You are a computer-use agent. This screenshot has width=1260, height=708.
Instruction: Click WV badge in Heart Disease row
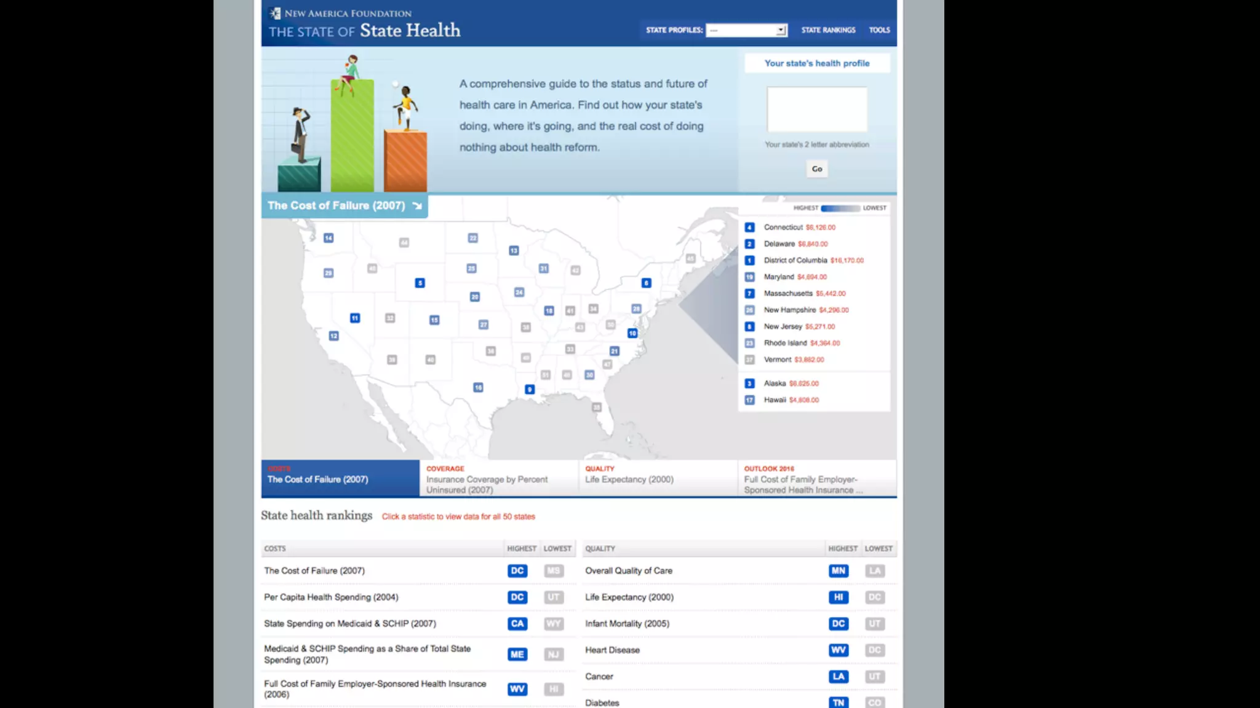[x=838, y=650]
